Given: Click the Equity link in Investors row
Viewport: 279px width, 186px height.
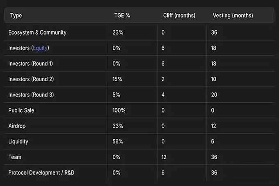Looking at the screenshot, I should coord(40,48).
